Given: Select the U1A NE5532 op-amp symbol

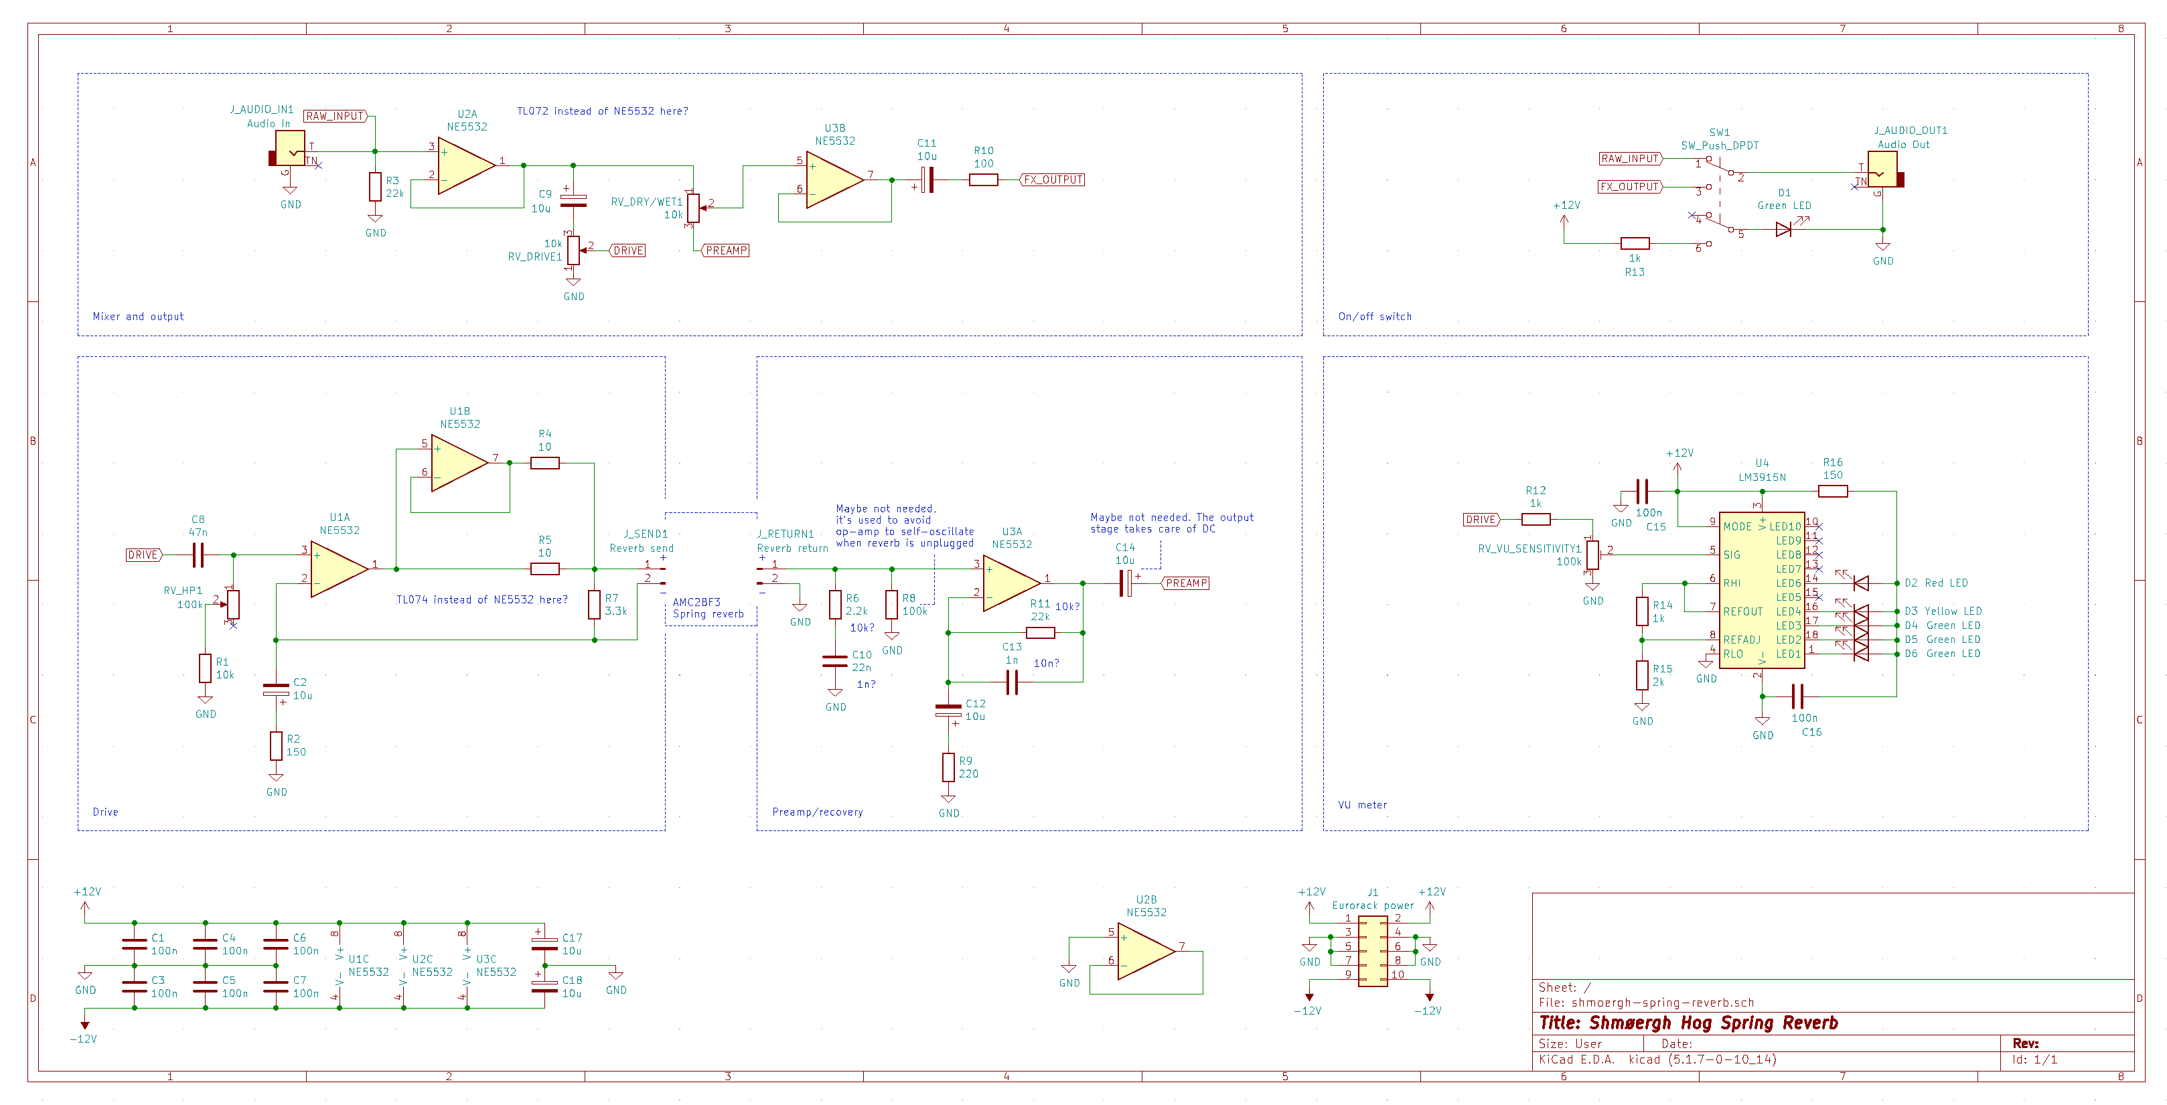Looking at the screenshot, I should click(x=339, y=569).
